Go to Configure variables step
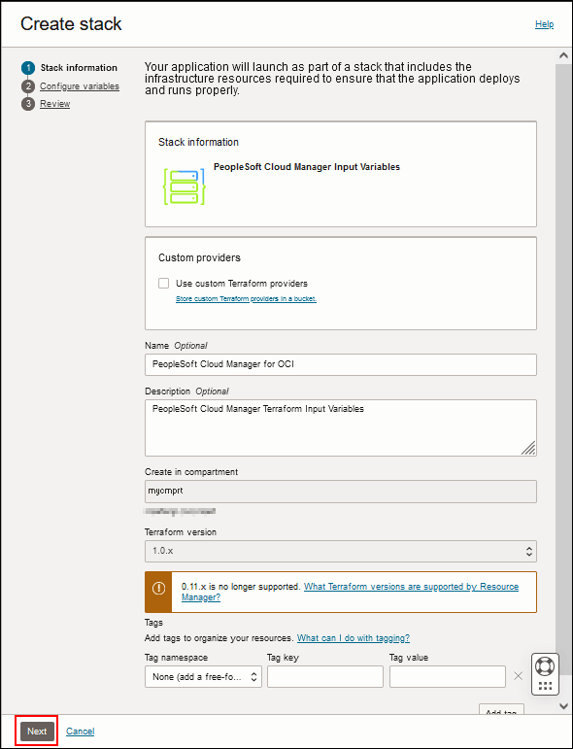This screenshot has width=573, height=749. pos(80,86)
